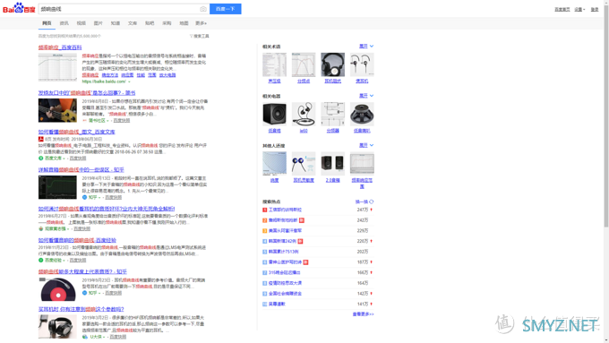
Task: Open hot search 吴尊道歉
Action: 277,304
